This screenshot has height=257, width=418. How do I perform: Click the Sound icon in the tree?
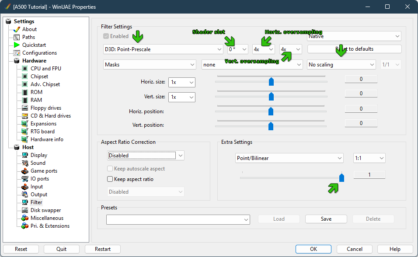pos(25,163)
